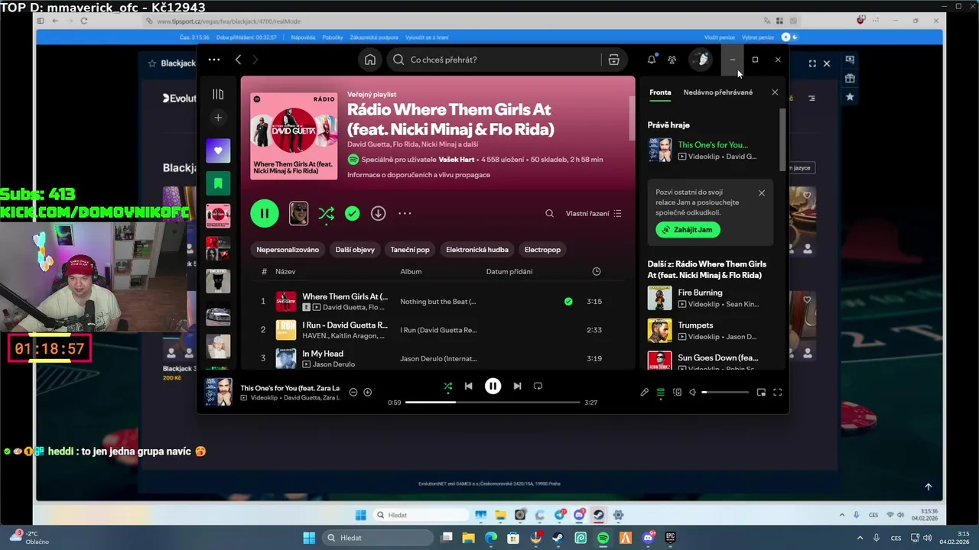The image size is (979, 550).
Task: Add current song to playlist plus icon
Action: pos(368,393)
